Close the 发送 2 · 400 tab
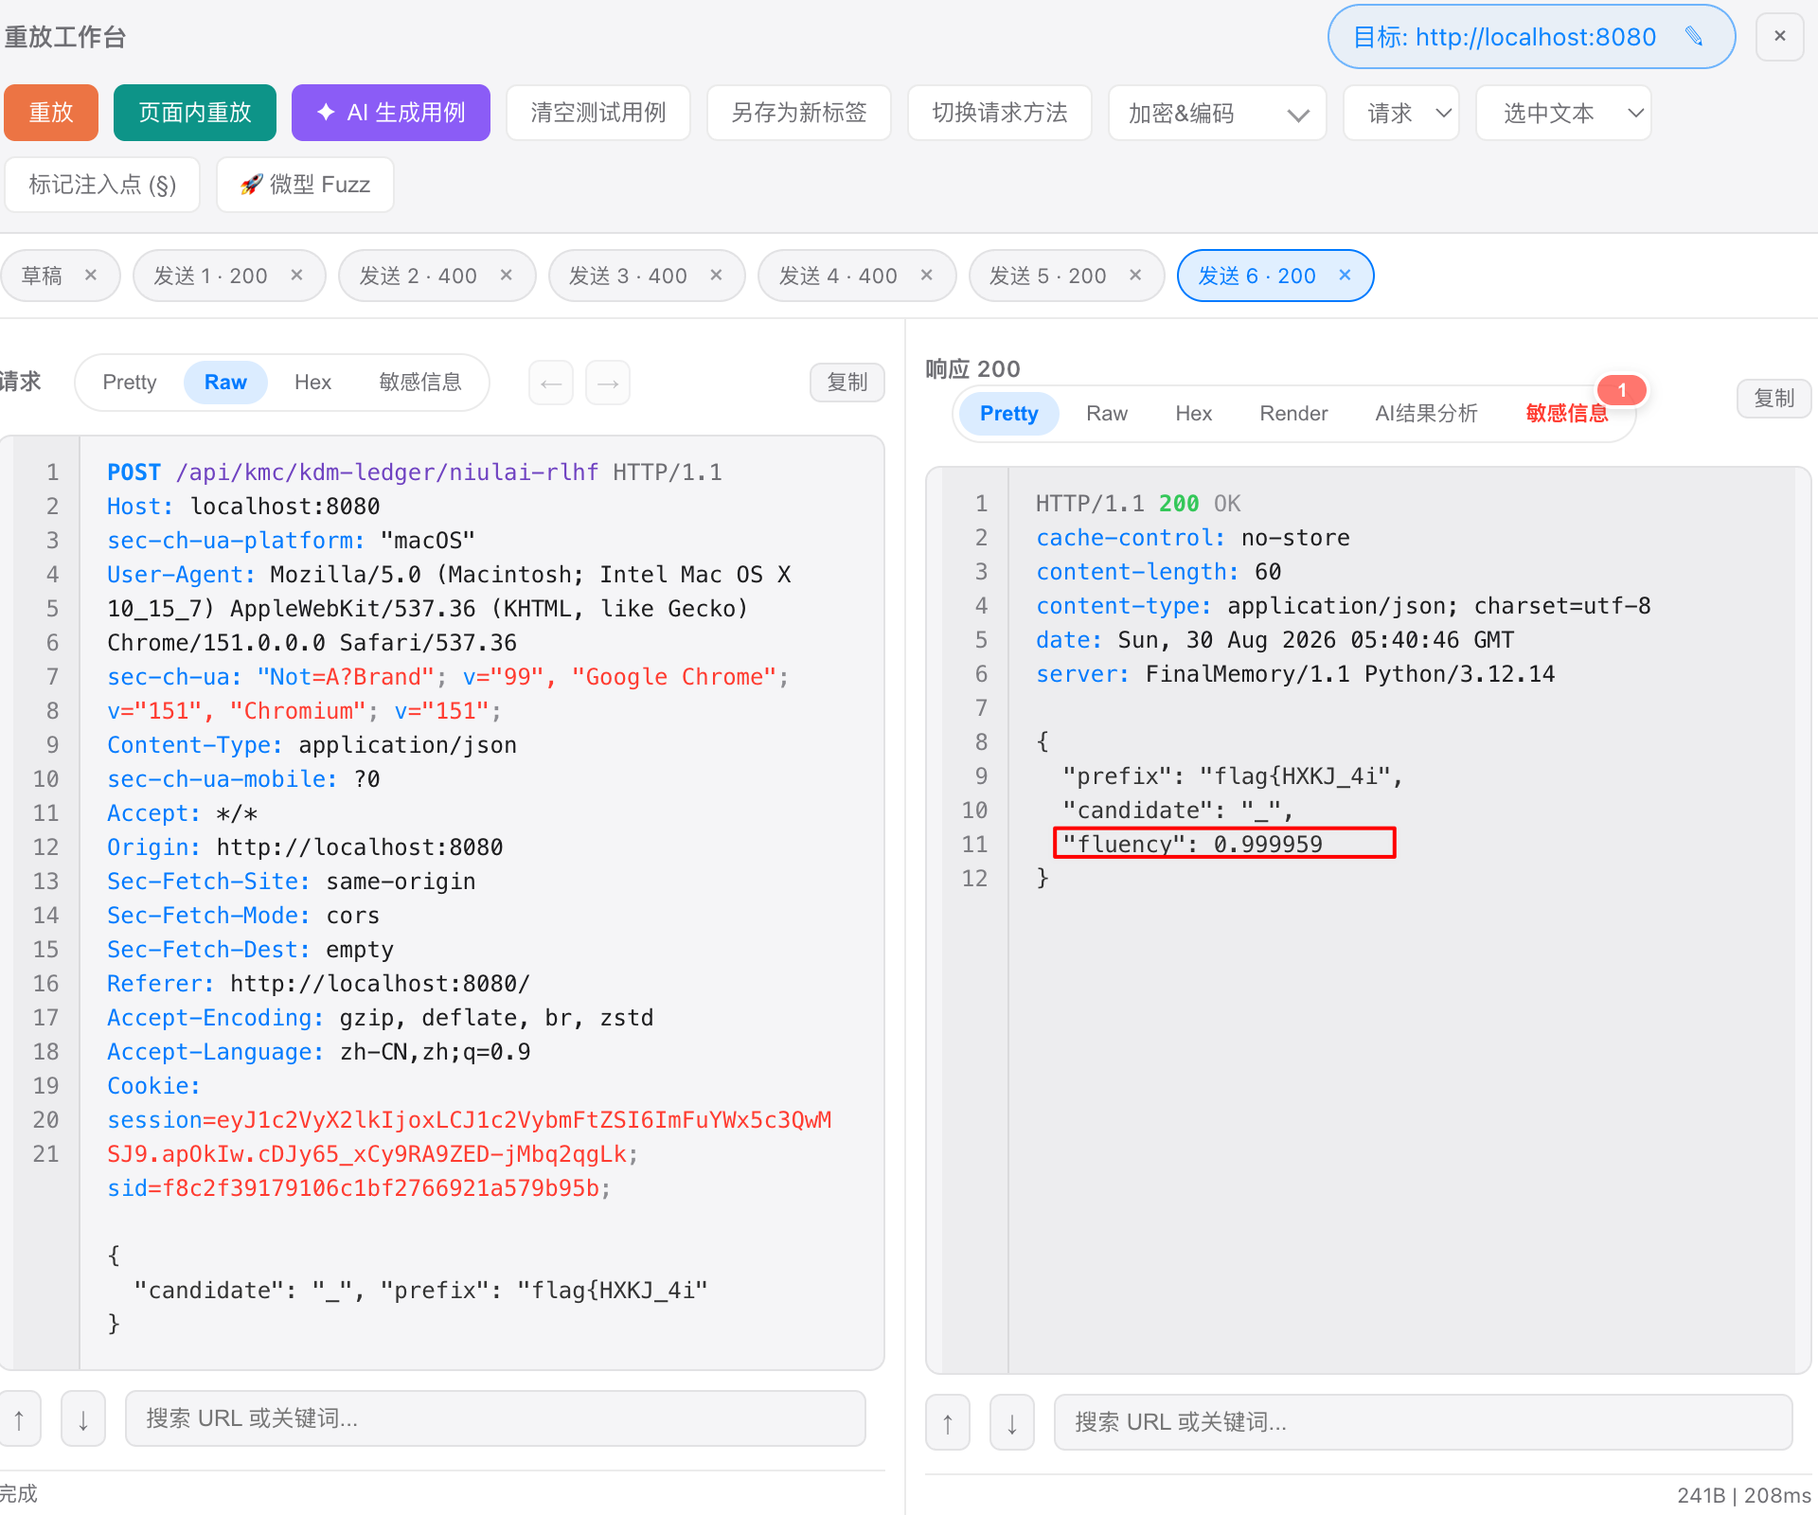 [x=506, y=275]
